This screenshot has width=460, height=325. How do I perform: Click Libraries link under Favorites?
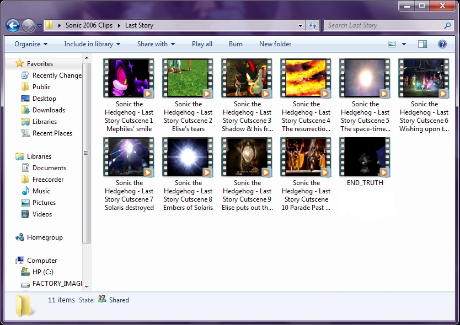[x=39, y=122]
